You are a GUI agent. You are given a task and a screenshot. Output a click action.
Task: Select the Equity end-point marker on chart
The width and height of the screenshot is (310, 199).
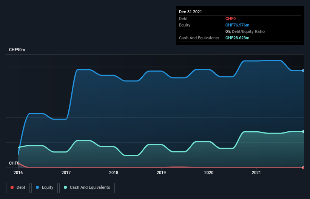(304, 70)
